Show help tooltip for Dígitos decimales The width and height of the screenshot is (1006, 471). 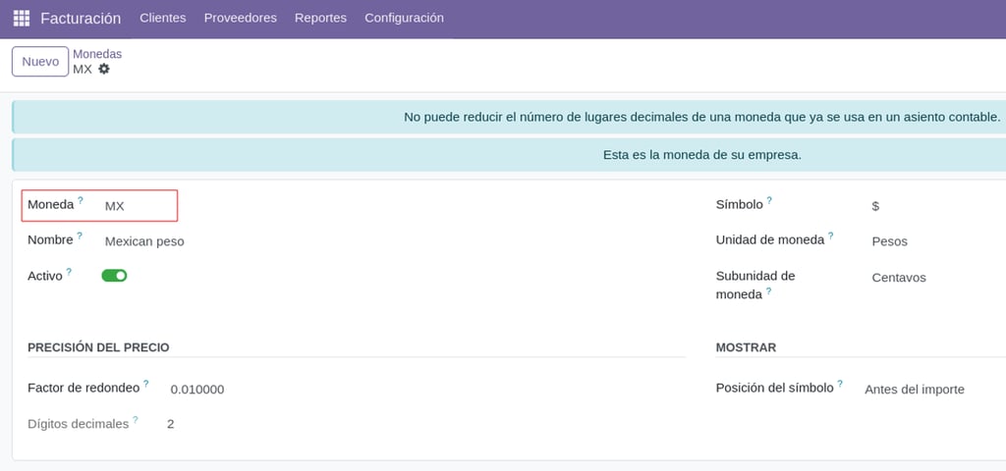pyautogui.click(x=136, y=420)
